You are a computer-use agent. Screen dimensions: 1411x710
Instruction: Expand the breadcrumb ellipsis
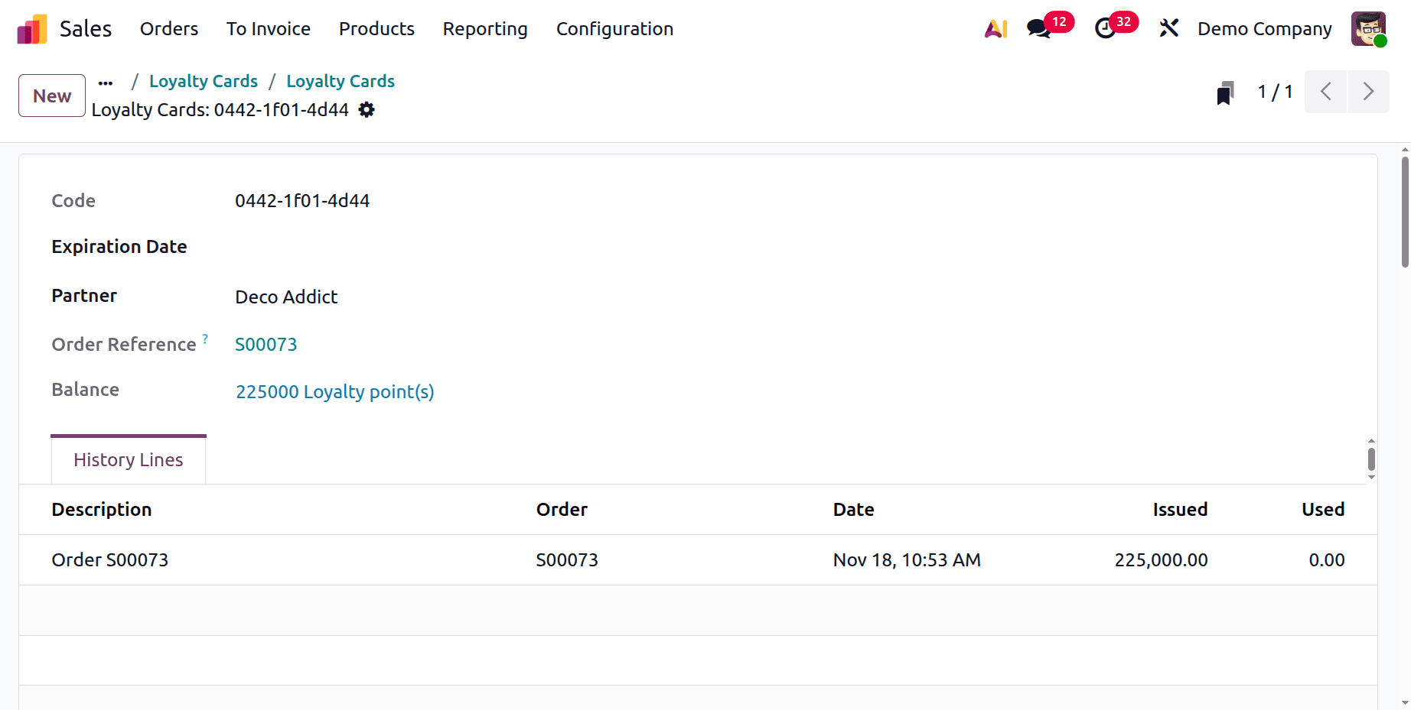tap(105, 82)
